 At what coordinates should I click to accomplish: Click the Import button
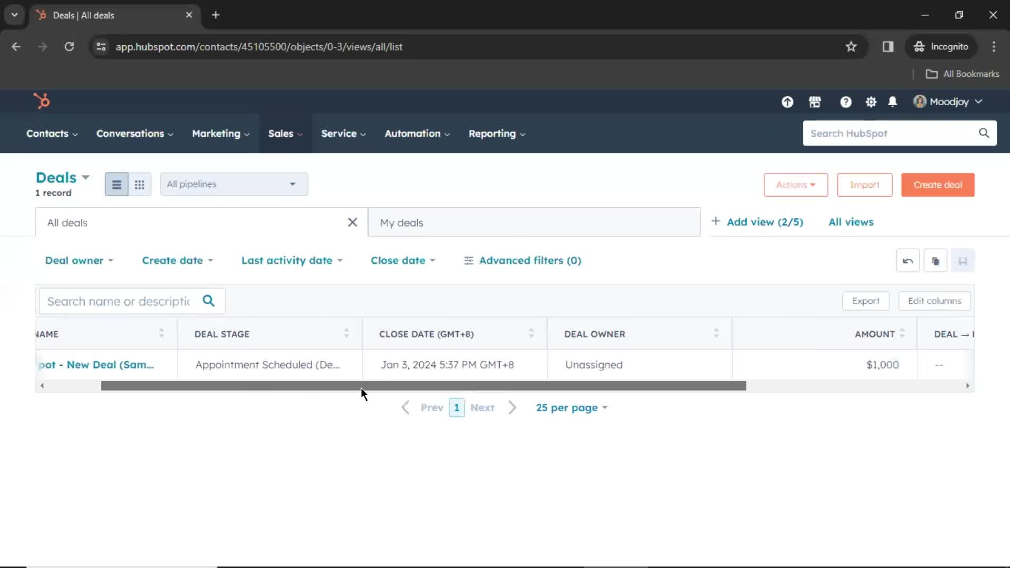click(x=864, y=185)
